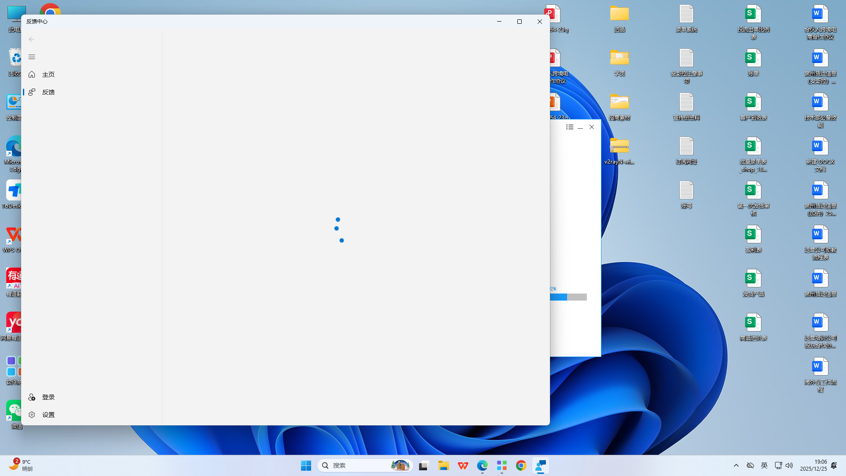Screen dimensions: 846x476
Task: Open the 主页 home page
Action: pos(48,74)
